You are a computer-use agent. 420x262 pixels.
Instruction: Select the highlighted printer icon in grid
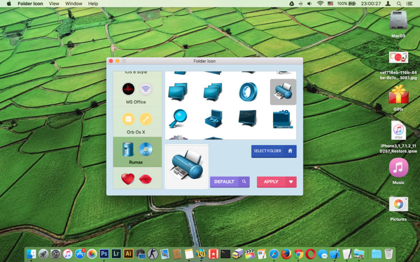click(x=283, y=92)
